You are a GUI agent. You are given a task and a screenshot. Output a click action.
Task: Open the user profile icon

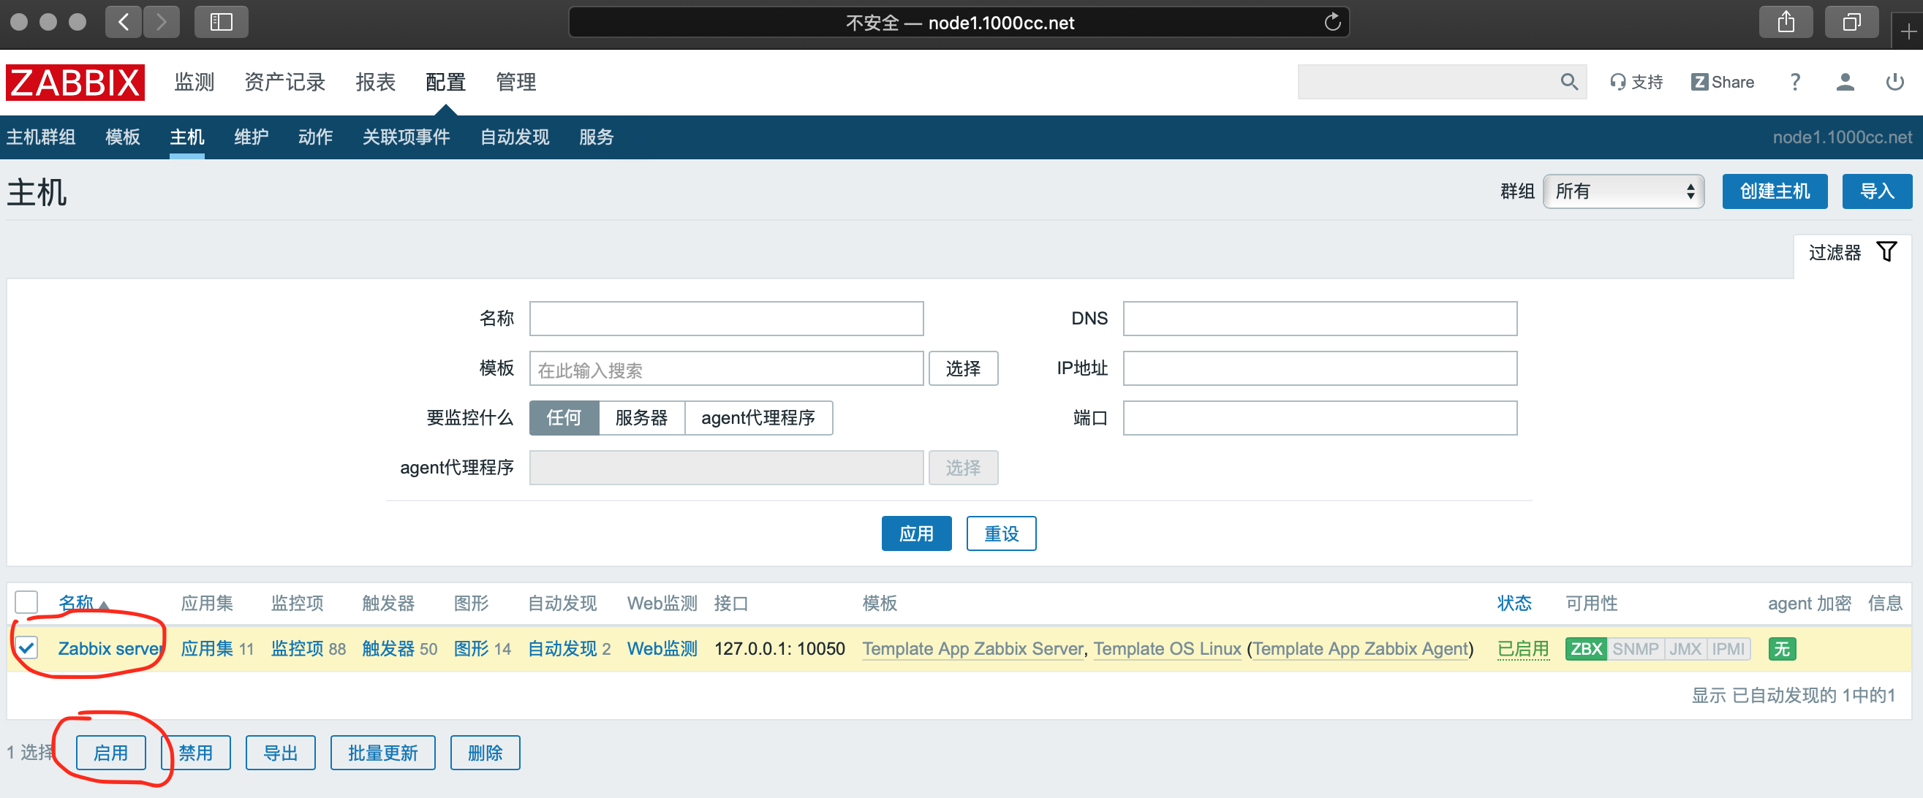click(x=1844, y=82)
